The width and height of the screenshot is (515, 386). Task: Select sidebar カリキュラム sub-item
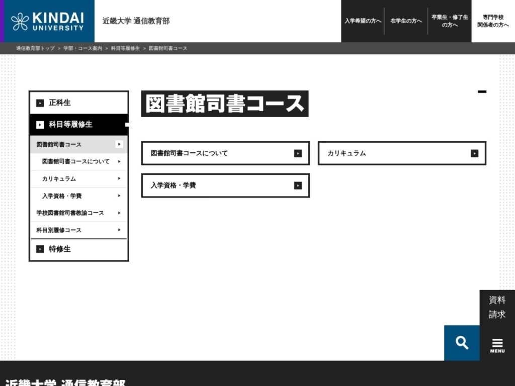79,178
